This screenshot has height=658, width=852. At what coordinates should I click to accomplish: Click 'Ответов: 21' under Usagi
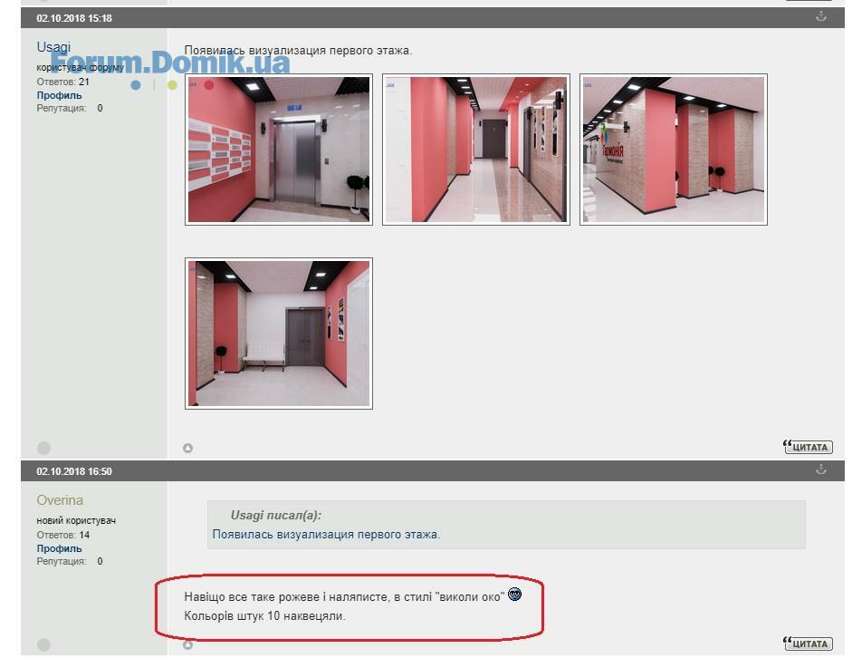63,82
